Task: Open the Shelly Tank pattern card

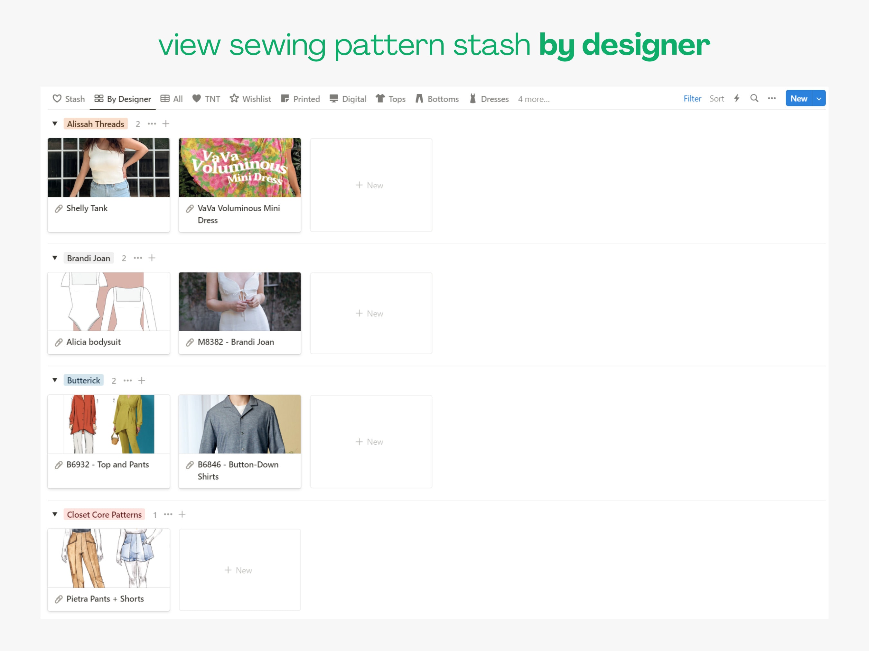Action: (108, 185)
